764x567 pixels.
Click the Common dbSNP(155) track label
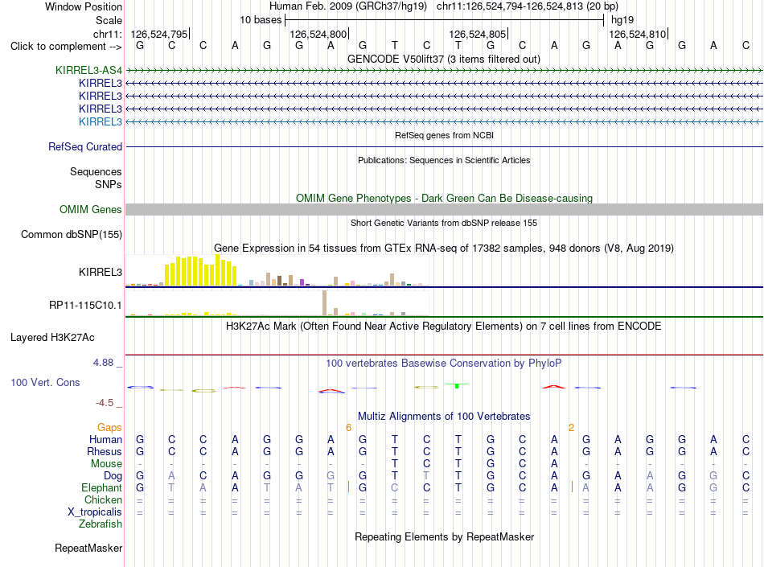[72, 234]
